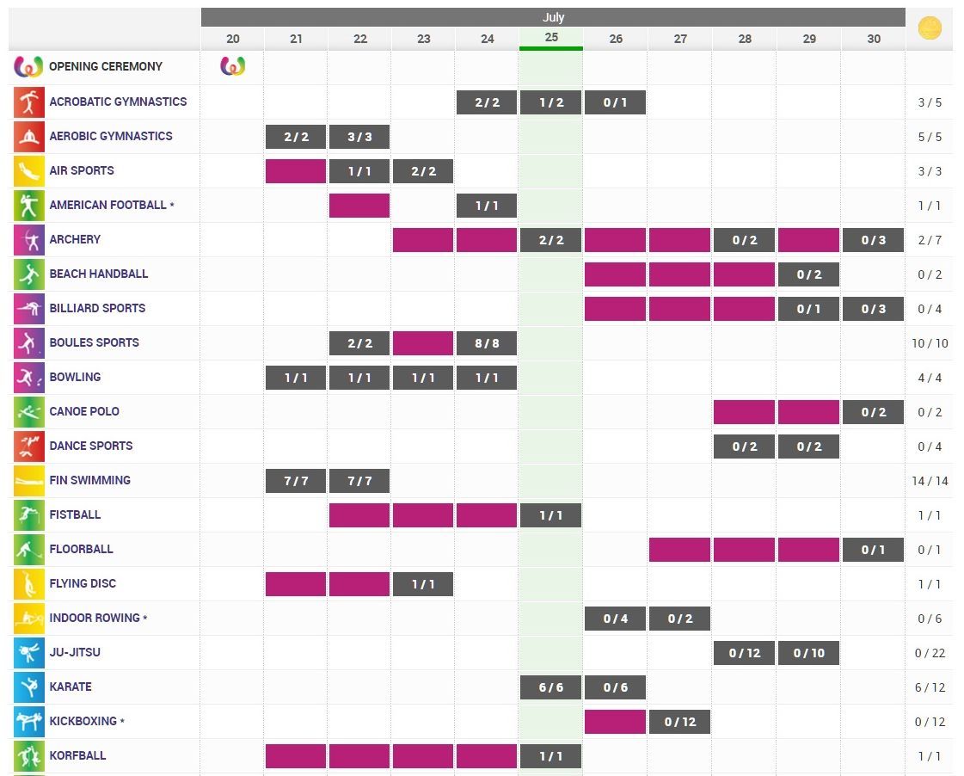Image resolution: width=964 pixels, height=776 pixels.
Task: Select the highlighted July 25 column header
Action: [x=551, y=38]
